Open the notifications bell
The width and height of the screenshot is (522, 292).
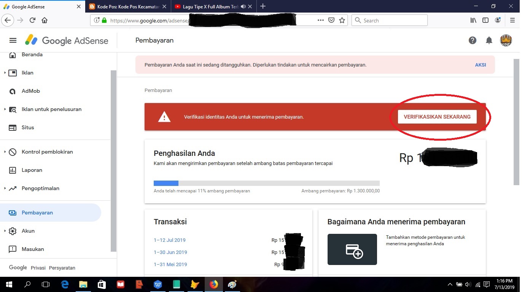pyautogui.click(x=489, y=40)
